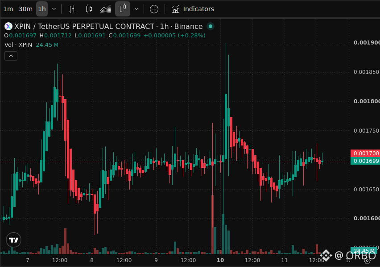Select the 1h timeframe

pyautogui.click(x=42, y=9)
